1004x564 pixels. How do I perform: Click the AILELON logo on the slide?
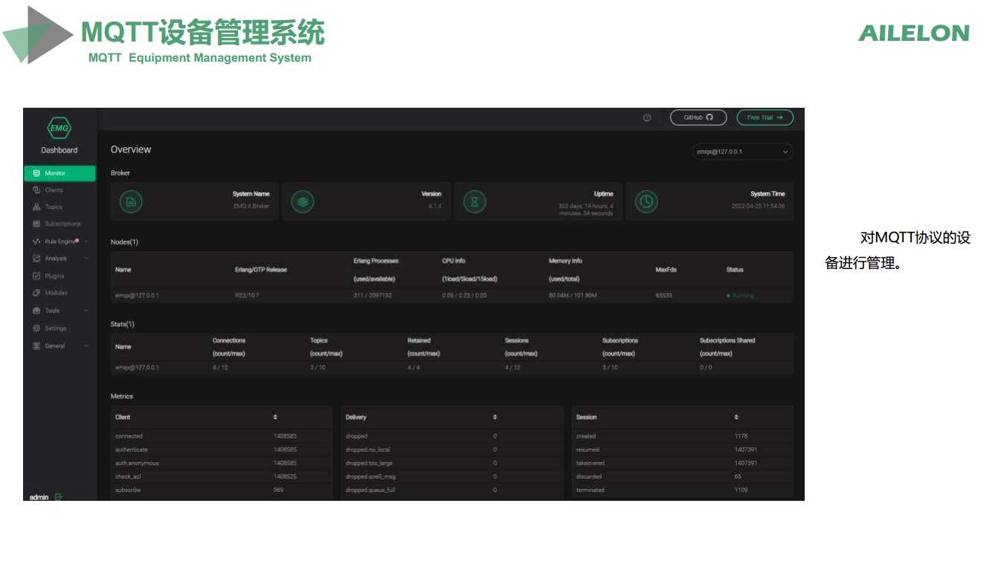[x=914, y=33]
